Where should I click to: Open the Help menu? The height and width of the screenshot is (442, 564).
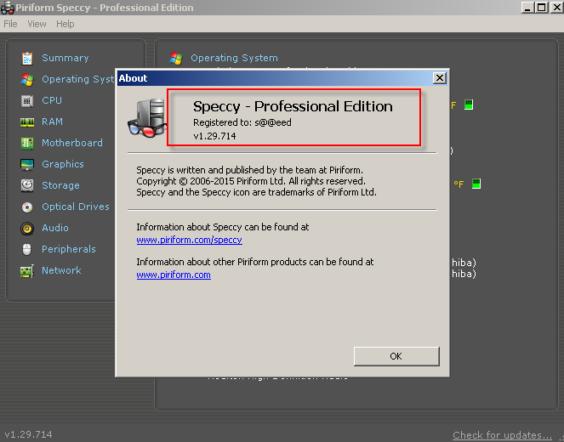coord(66,24)
